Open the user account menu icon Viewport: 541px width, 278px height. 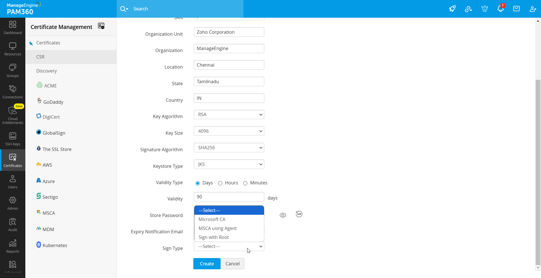tap(533, 9)
